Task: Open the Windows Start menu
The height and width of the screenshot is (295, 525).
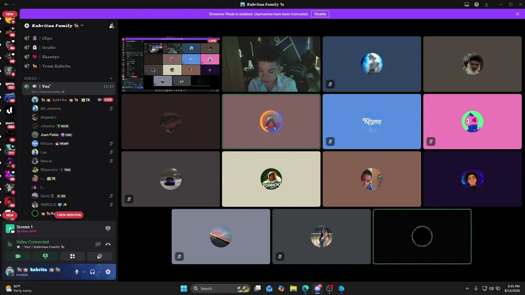Action: pyautogui.click(x=184, y=288)
